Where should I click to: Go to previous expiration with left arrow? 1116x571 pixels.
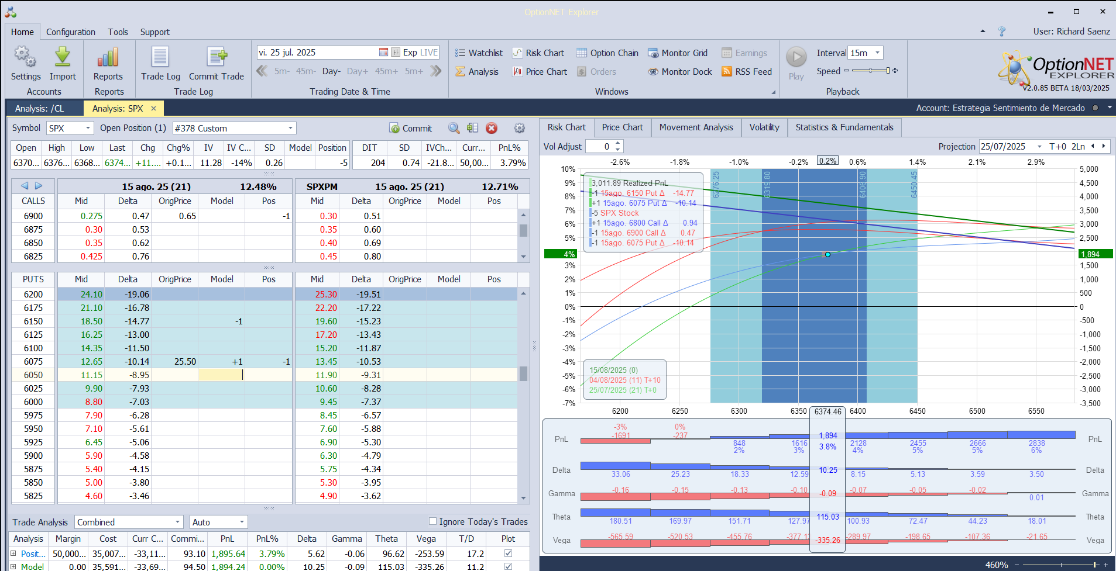25,185
